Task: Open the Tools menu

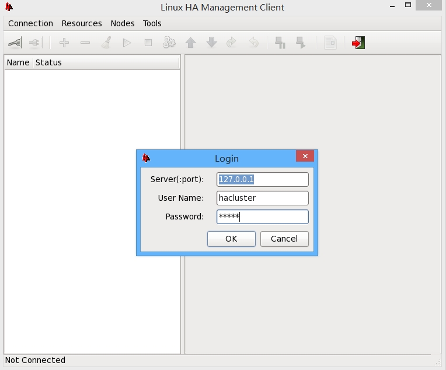Action: (152, 23)
